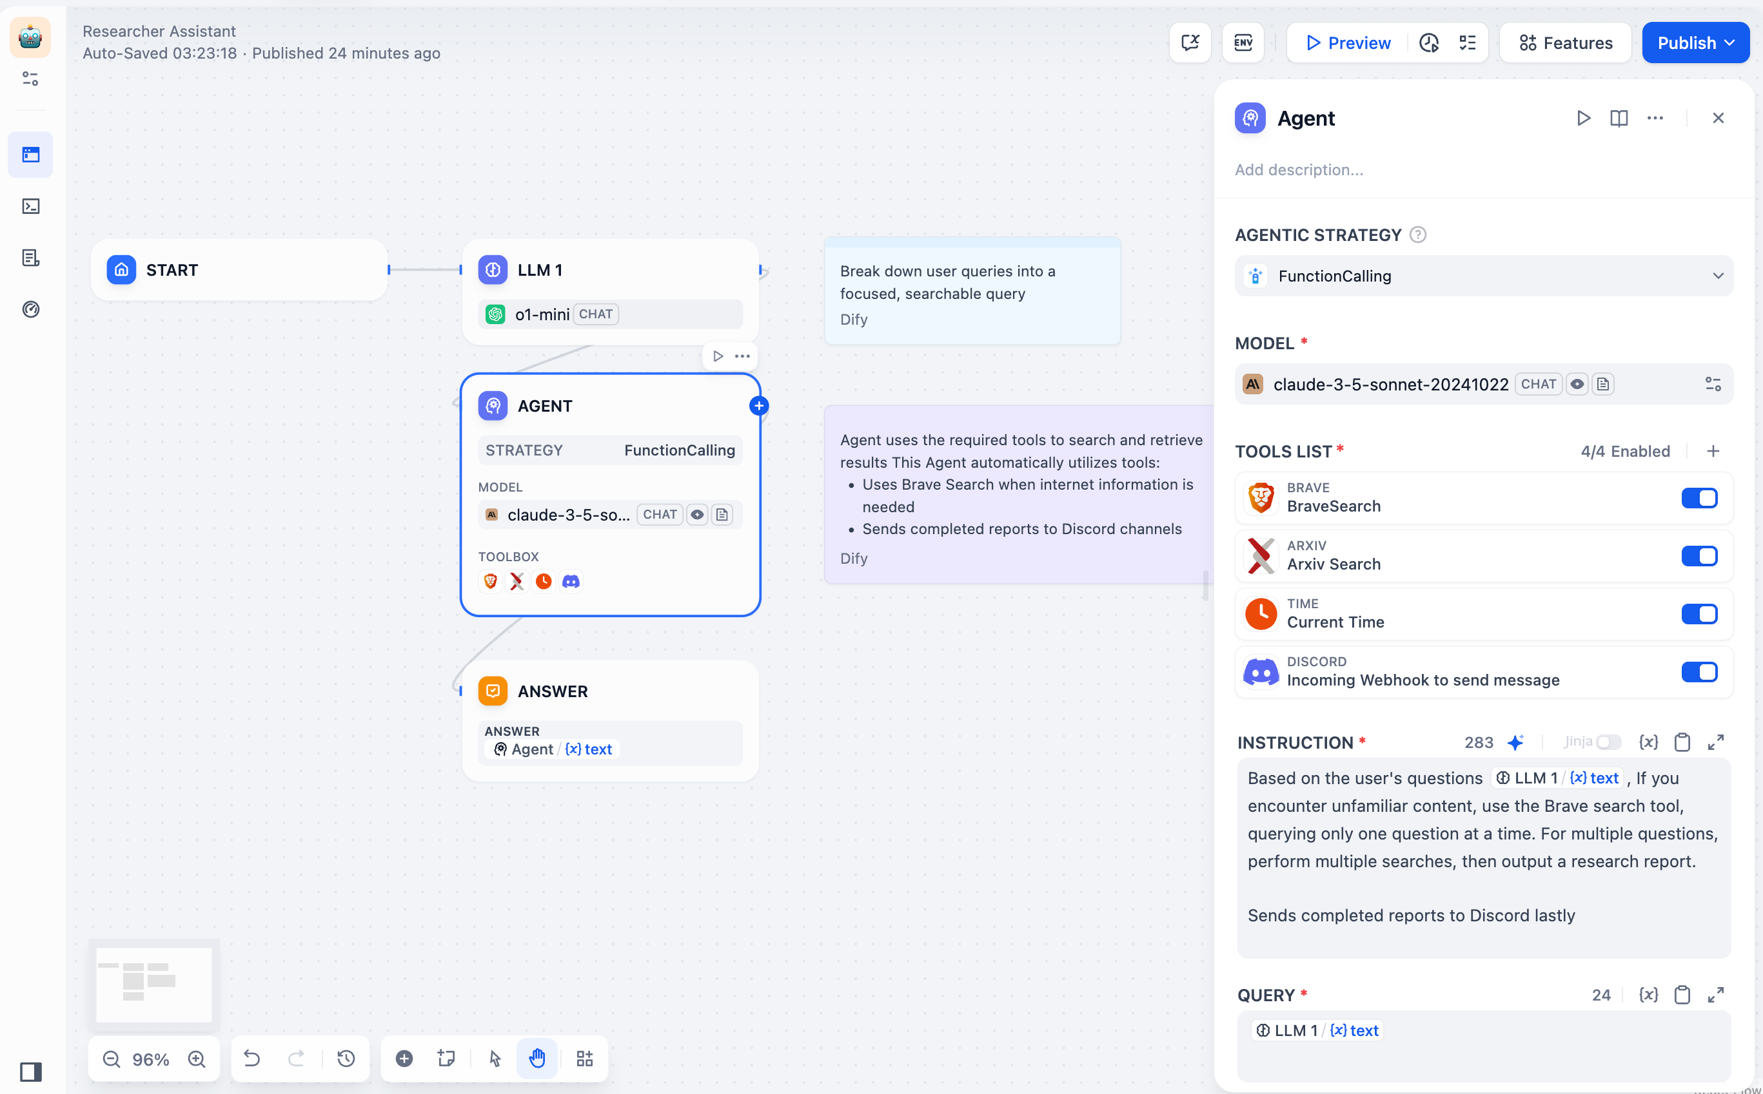Click the undo arrow in bottom toolbar
The height and width of the screenshot is (1094, 1763).
pyautogui.click(x=252, y=1059)
